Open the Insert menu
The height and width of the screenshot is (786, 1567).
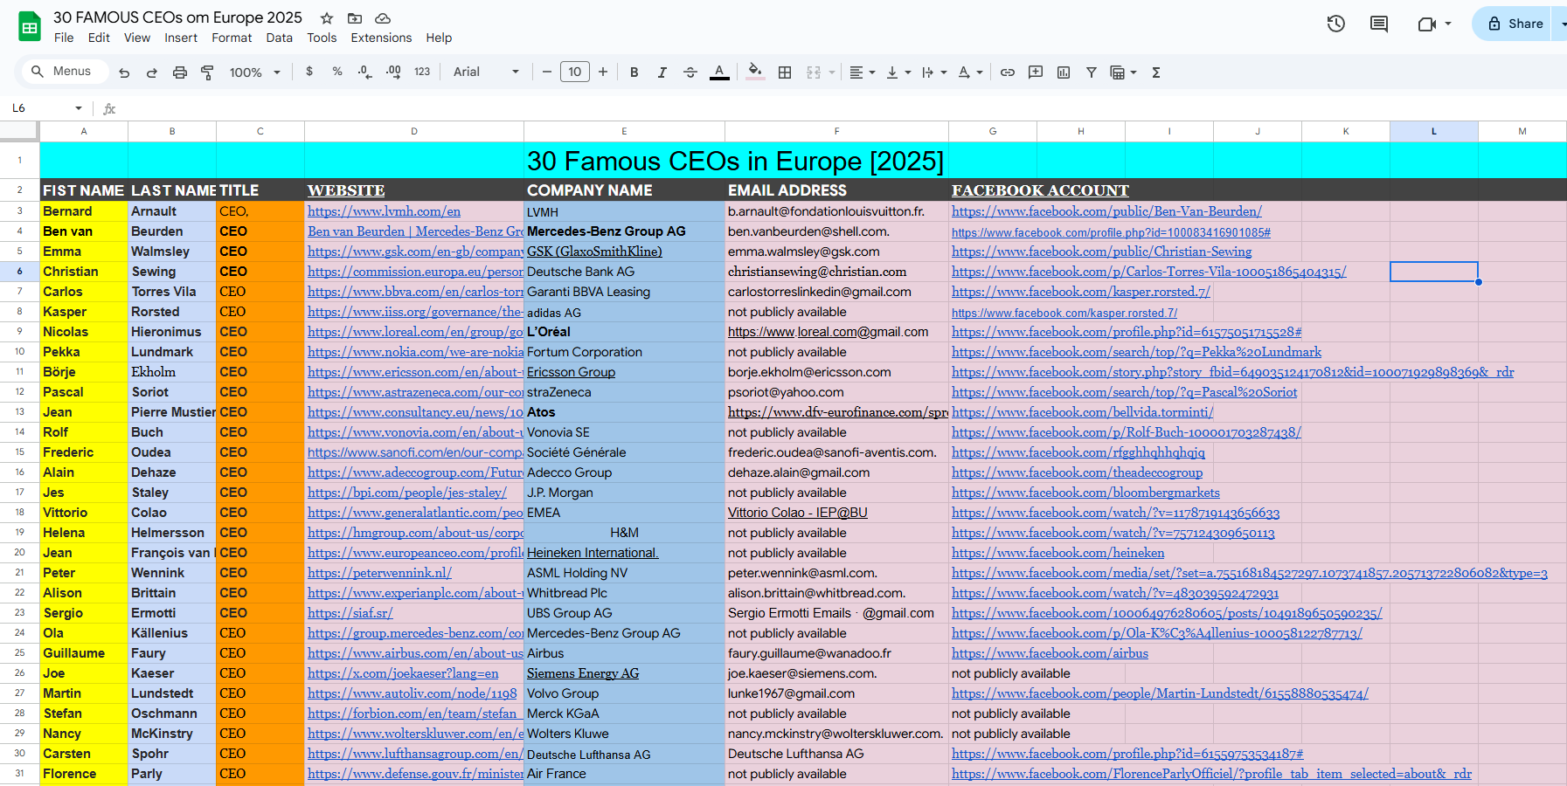point(181,38)
